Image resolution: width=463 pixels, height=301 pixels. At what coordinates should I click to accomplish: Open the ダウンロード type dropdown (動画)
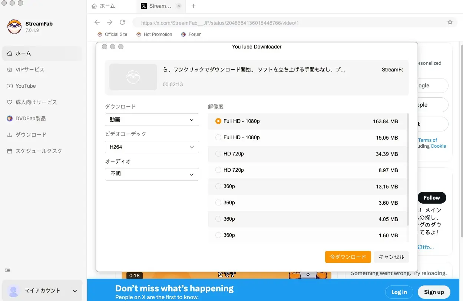pos(152,120)
